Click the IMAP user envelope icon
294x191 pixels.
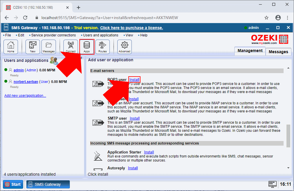pyautogui.click(x=98, y=103)
